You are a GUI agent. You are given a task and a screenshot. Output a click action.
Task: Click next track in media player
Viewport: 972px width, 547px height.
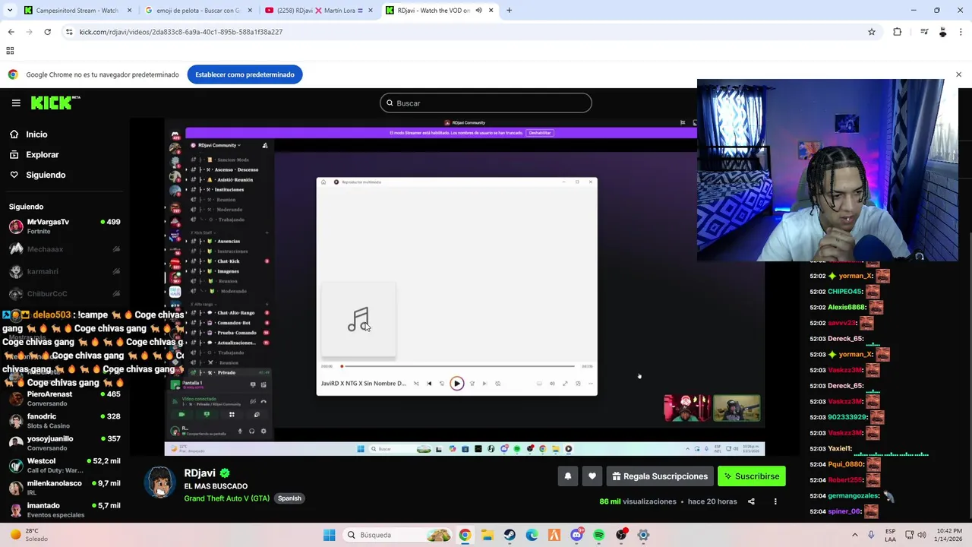484,384
